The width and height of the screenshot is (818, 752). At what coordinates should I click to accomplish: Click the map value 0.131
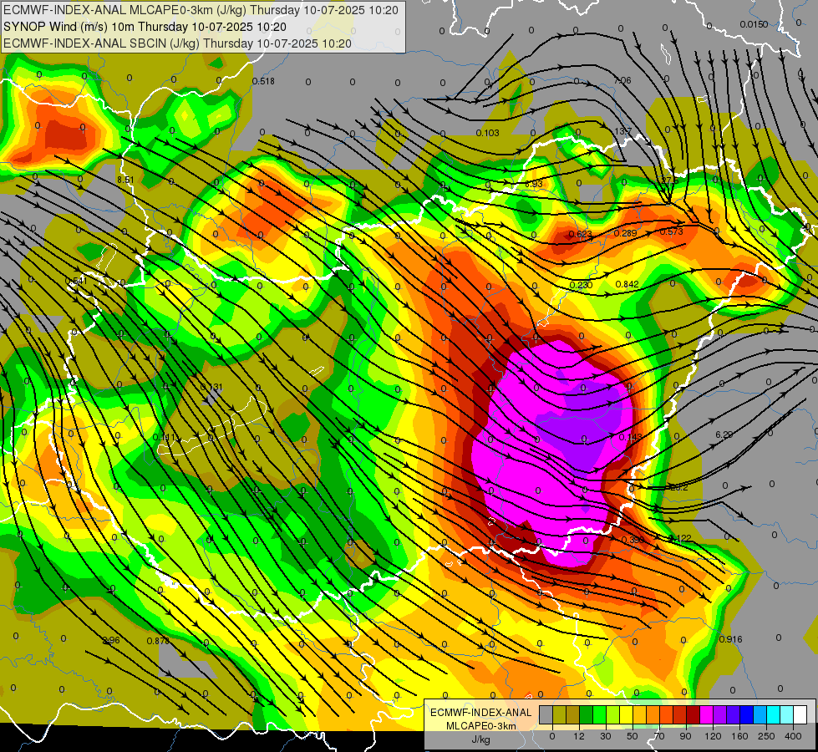(211, 387)
